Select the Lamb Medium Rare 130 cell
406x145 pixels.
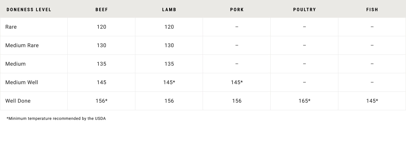(169, 45)
